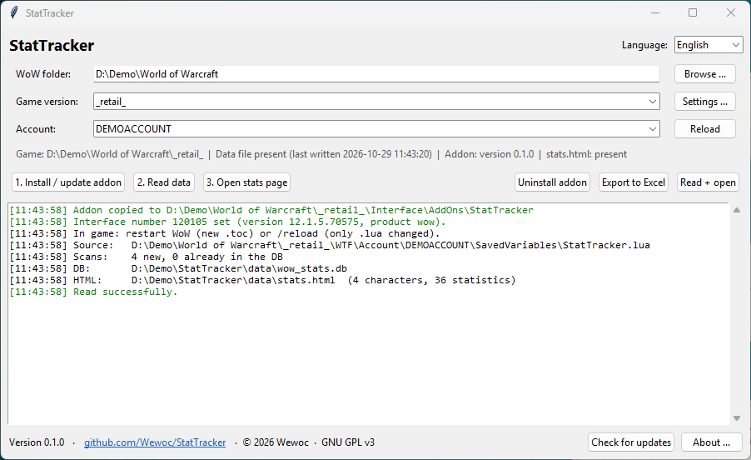Click the StatTracker feather app icon
751x460 pixels.
pos(14,13)
